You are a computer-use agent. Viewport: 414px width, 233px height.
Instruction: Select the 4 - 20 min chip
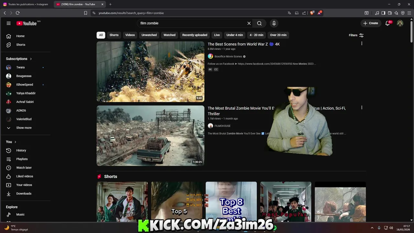[256, 35]
